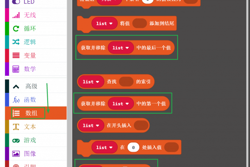Open list dropdown in 将值添加到结尾 block
250x167 pixels.
104,23
